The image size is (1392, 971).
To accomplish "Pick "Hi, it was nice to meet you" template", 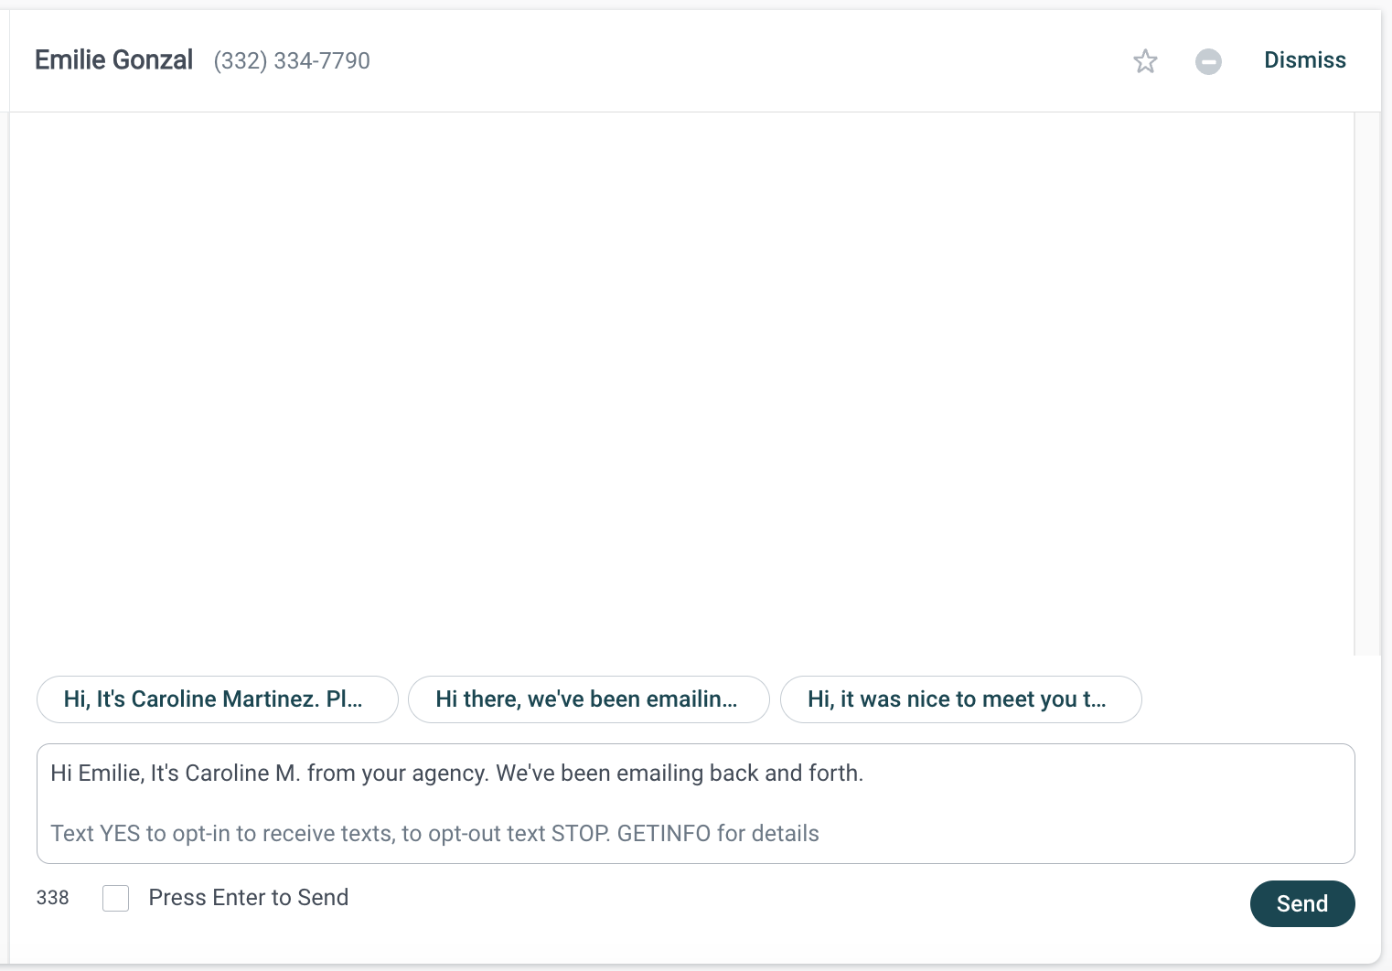I will 960,699.
